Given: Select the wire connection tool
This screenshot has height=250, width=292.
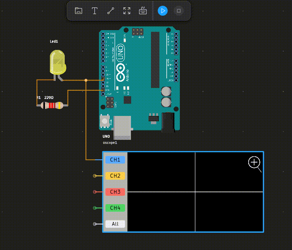Looking at the screenshot, I should (111, 11).
